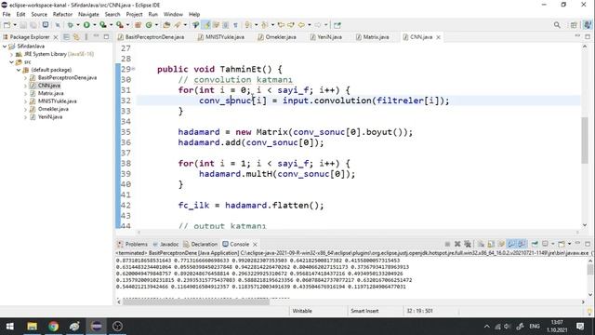Select Ornekler.java in Package Explorer
Screen dimensions: 595x335
53,109
